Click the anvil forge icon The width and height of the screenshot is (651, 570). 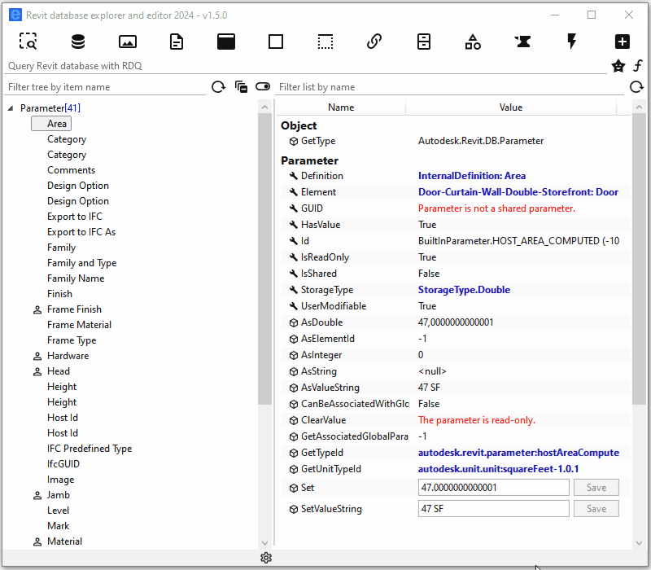pyautogui.click(x=522, y=42)
